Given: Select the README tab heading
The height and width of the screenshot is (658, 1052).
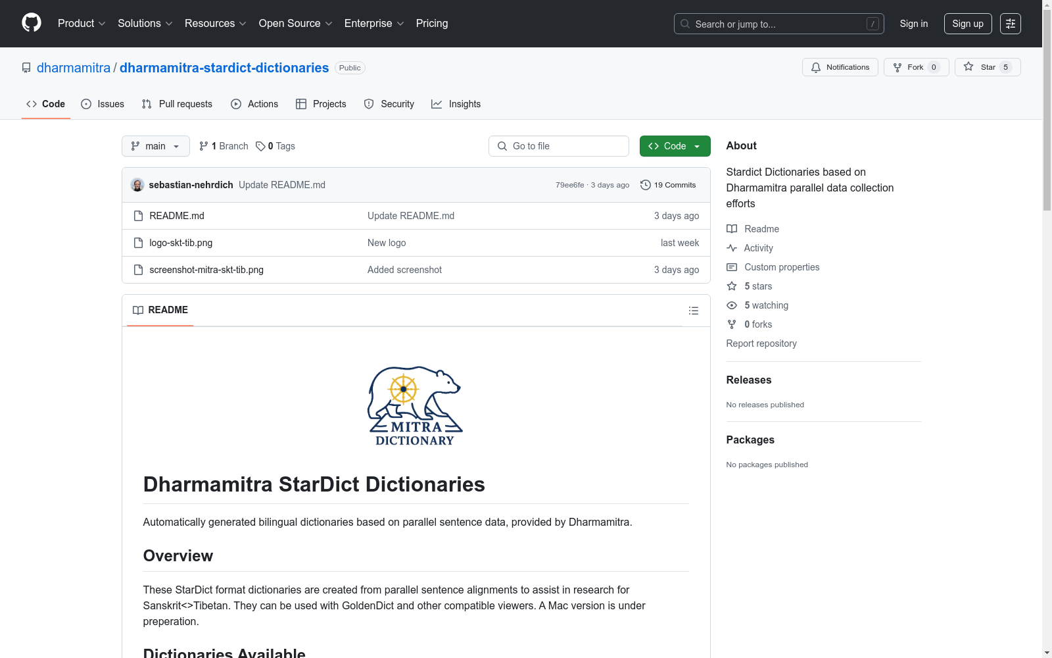Looking at the screenshot, I should 160,310.
